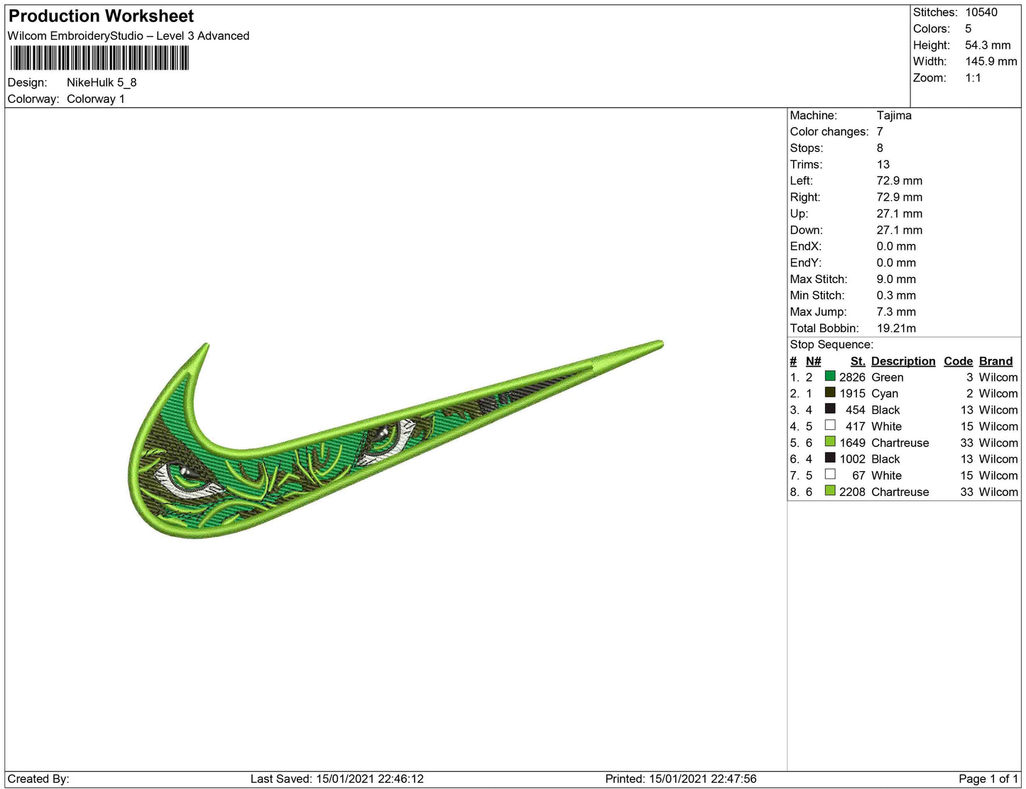
Task: Choose the White swatch with 67 stitches
Action: coord(829,474)
